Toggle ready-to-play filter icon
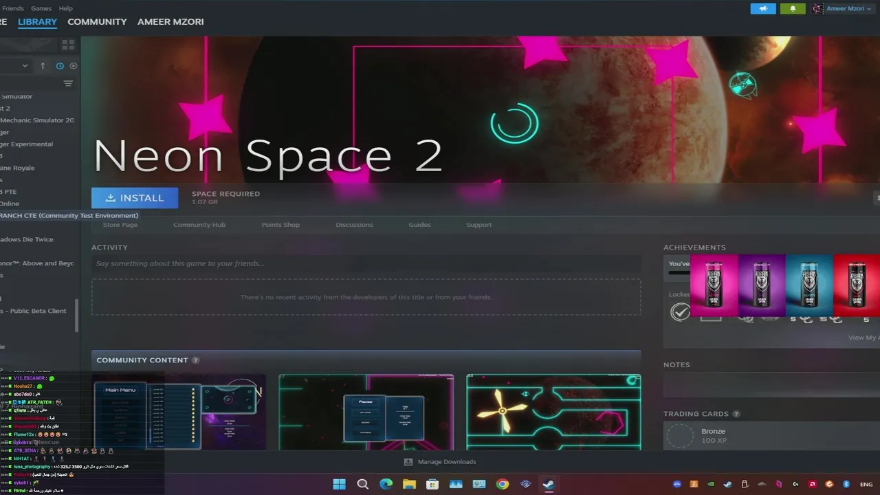 (73, 66)
